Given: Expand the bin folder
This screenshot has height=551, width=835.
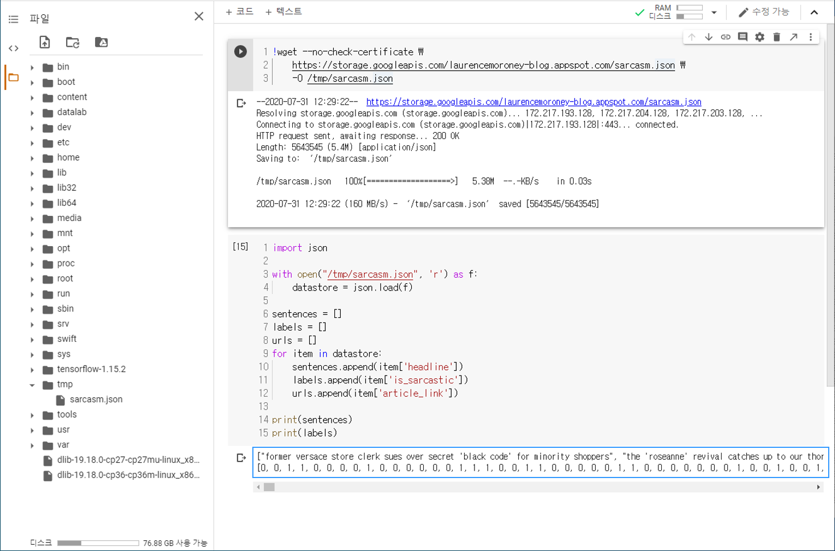Looking at the screenshot, I should (32, 67).
